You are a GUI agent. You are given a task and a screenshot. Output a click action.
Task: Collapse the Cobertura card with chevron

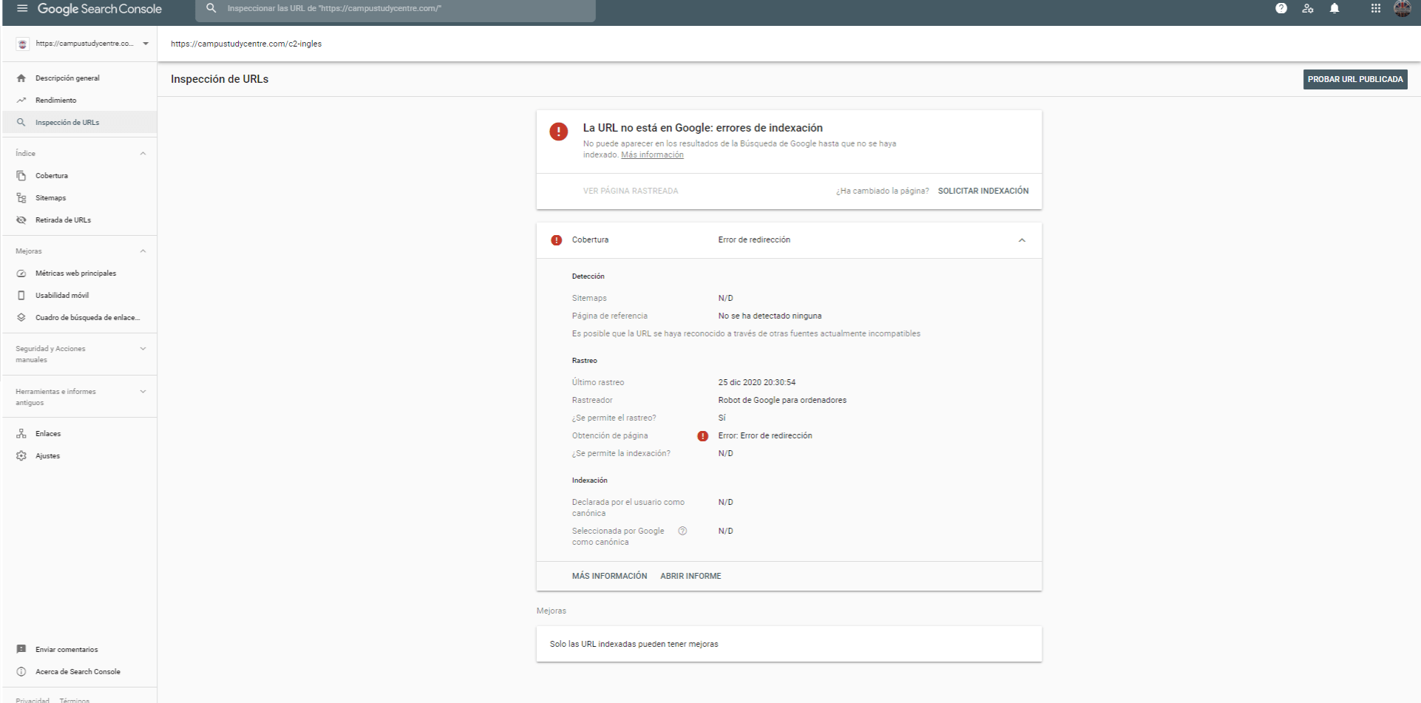1022,240
